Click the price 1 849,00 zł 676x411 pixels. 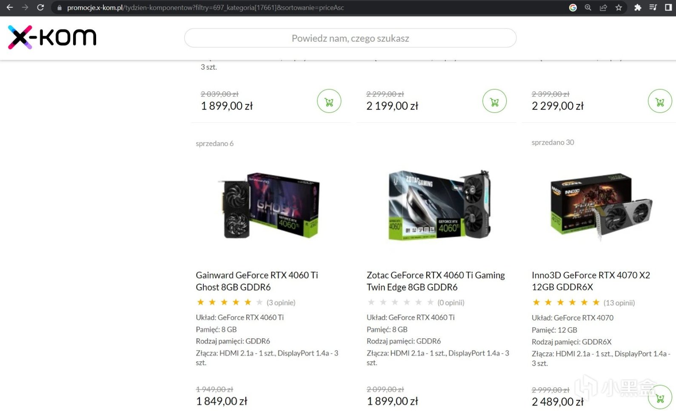(222, 401)
